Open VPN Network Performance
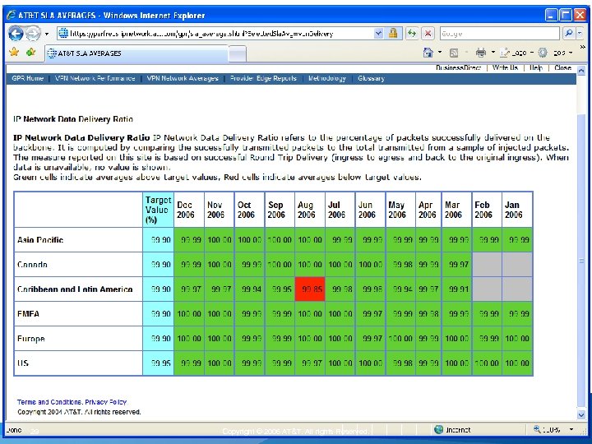This screenshot has width=592, height=444. pos(95,78)
